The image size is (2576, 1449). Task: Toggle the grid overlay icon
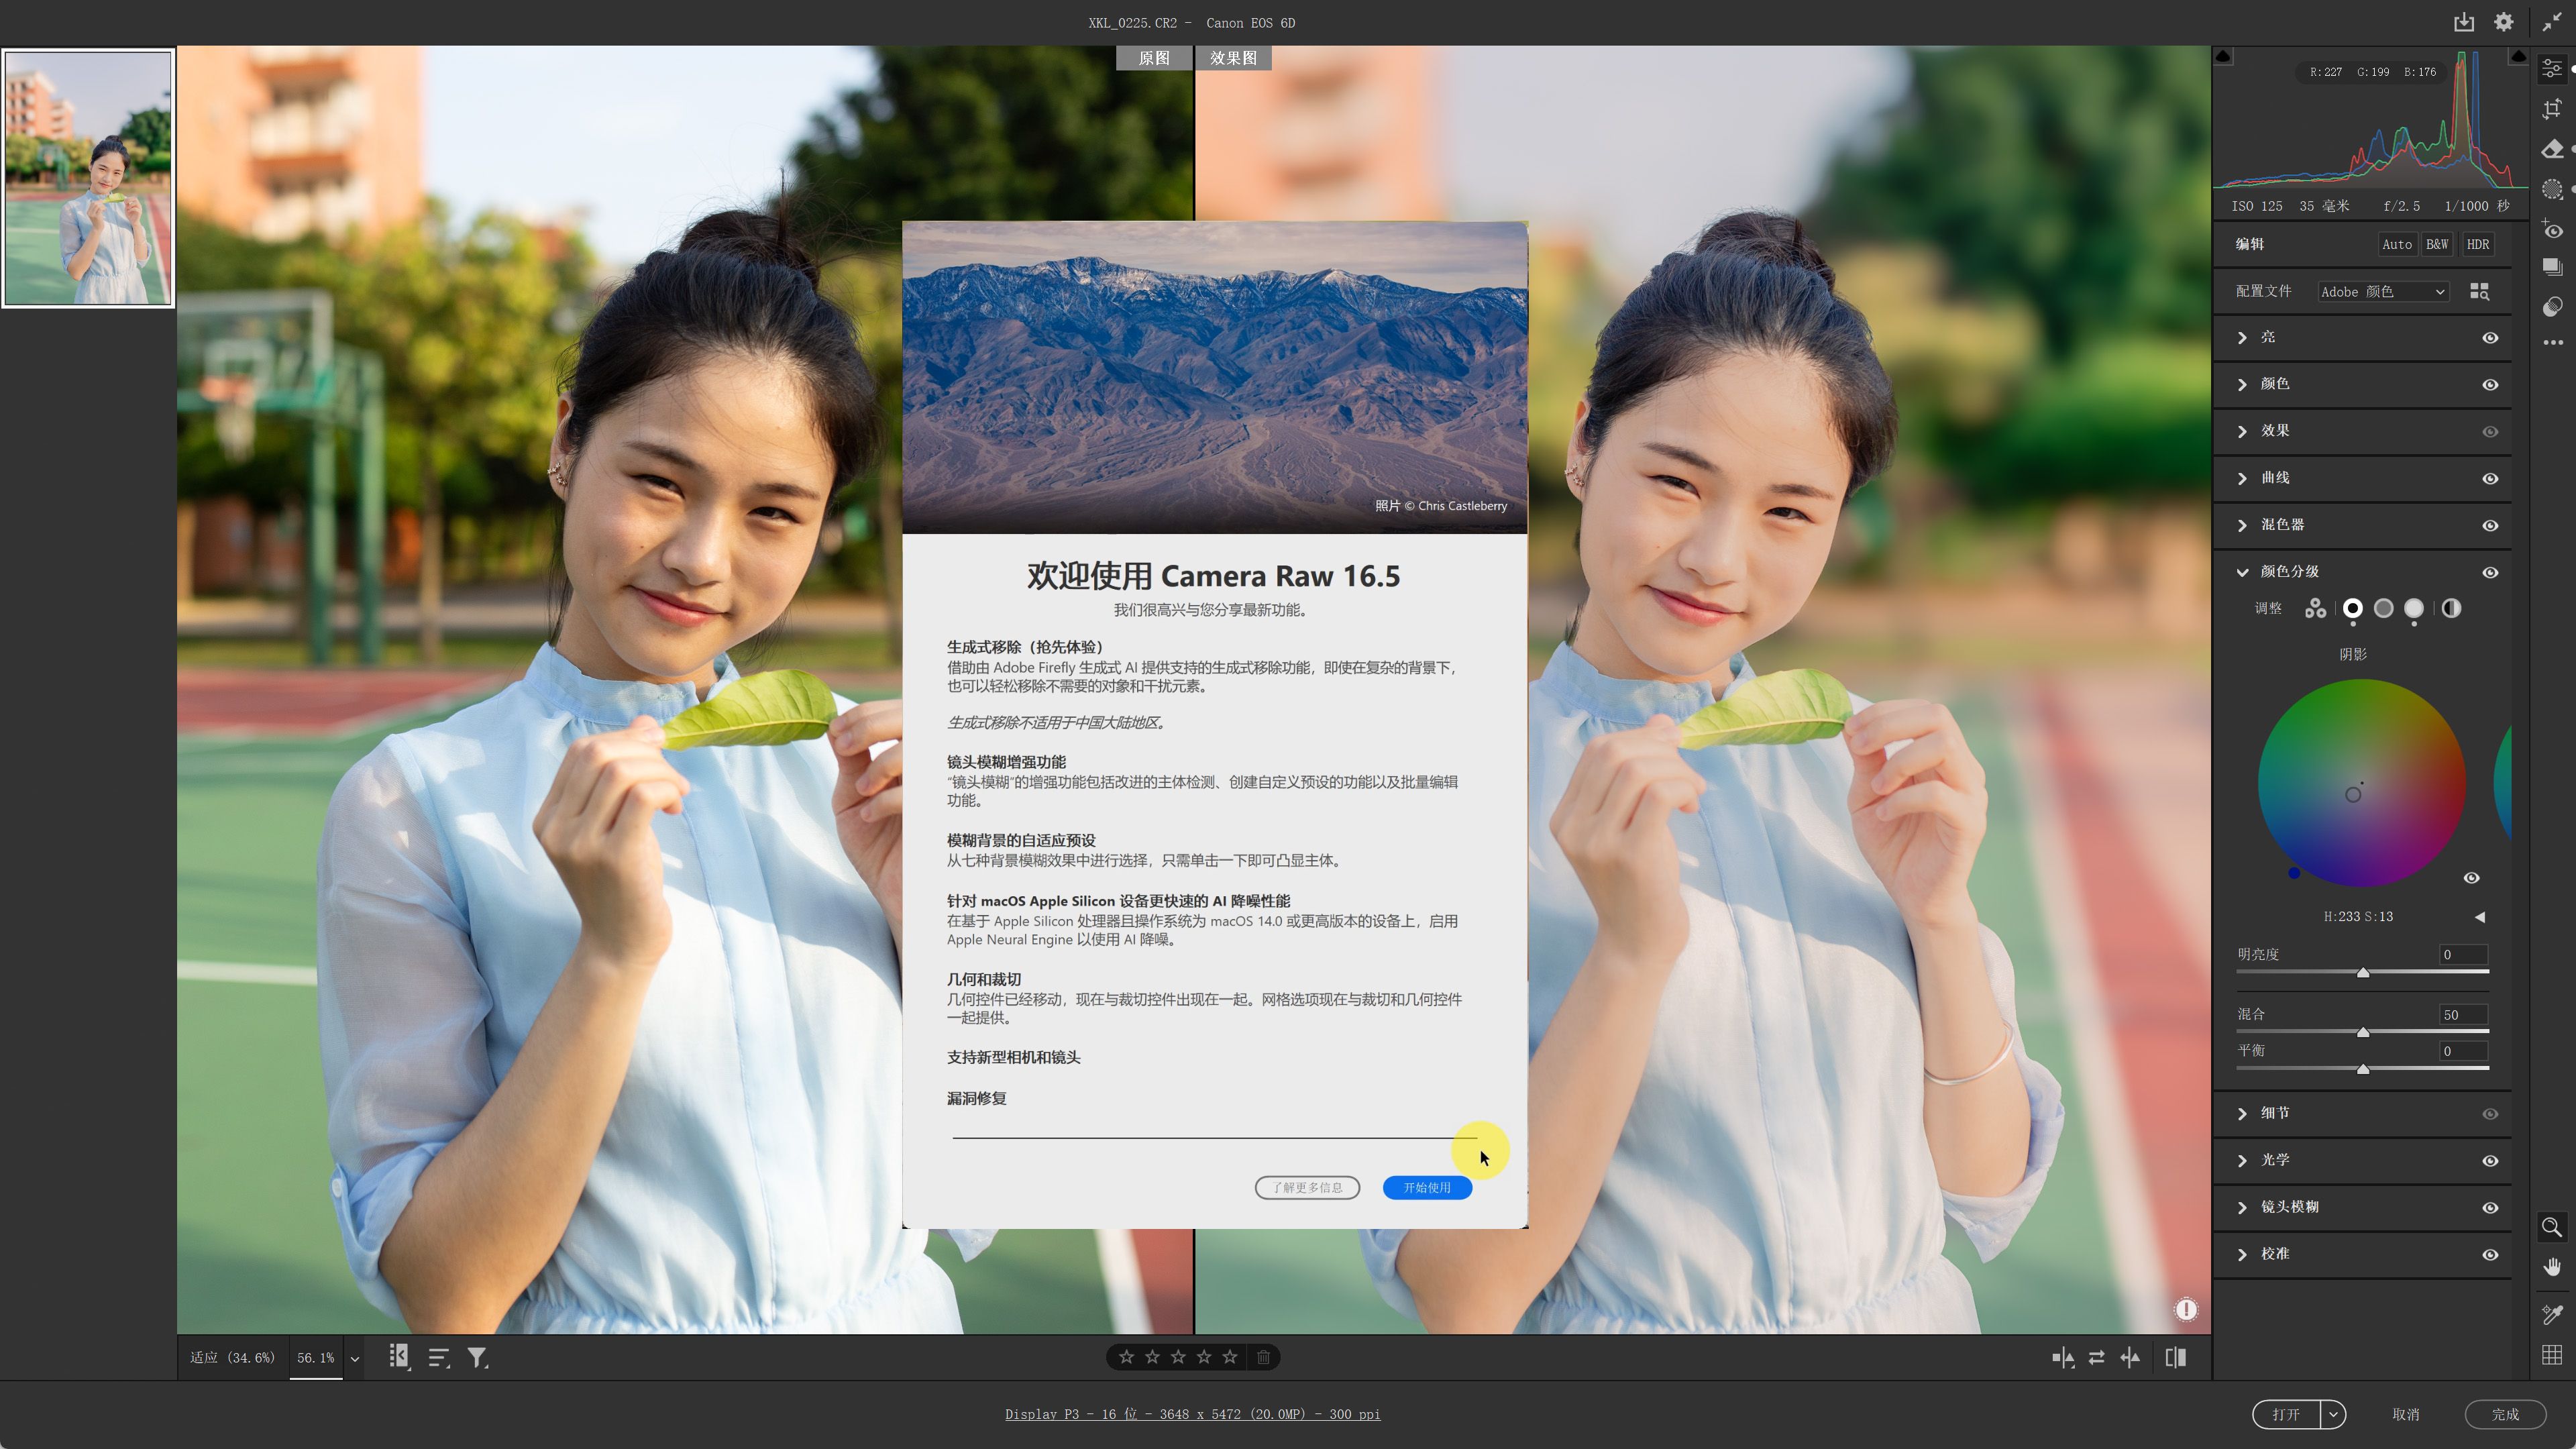pyautogui.click(x=2552, y=1355)
